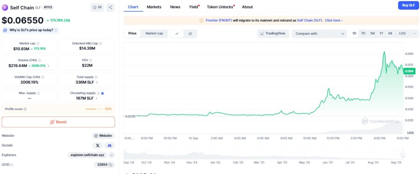Viewport: 420px width, 174px height.
Task: Expand Why is SLF's price up today
Action: [30, 30]
